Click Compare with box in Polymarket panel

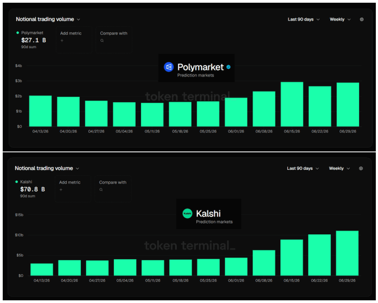point(114,40)
